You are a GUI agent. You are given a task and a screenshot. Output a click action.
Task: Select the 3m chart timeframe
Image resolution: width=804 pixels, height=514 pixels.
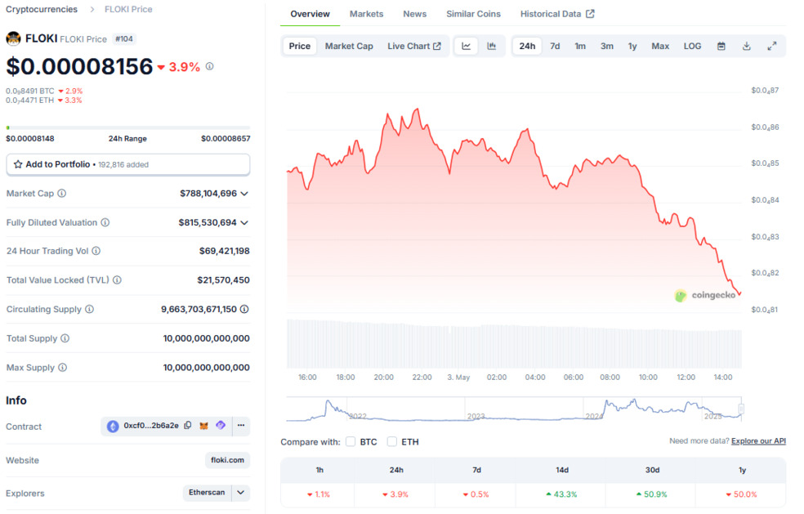pos(607,46)
